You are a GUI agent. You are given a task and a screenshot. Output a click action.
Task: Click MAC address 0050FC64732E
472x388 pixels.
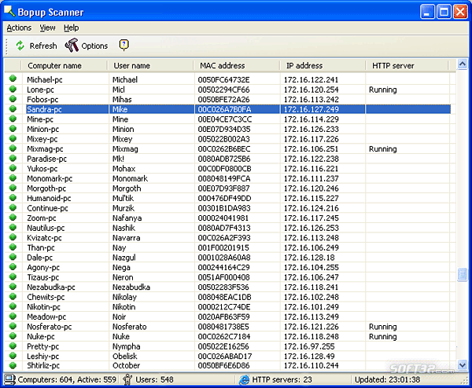click(x=223, y=79)
